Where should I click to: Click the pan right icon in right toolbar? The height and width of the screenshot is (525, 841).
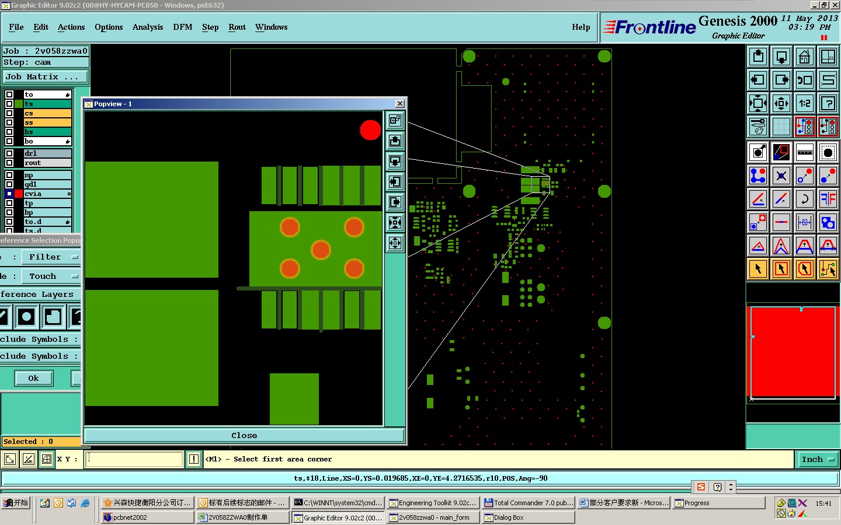click(x=781, y=80)
